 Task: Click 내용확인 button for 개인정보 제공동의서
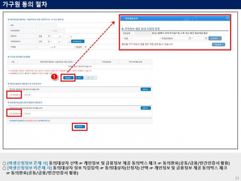click(x=146, y=89)
